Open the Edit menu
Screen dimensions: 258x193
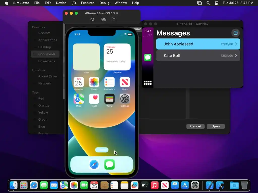[48, 3]
